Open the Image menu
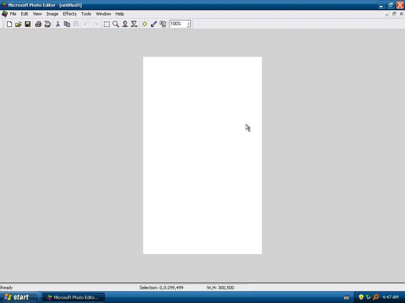Image resolution: width=405 pixels, height=303 pixels. (x=52, y=14)
